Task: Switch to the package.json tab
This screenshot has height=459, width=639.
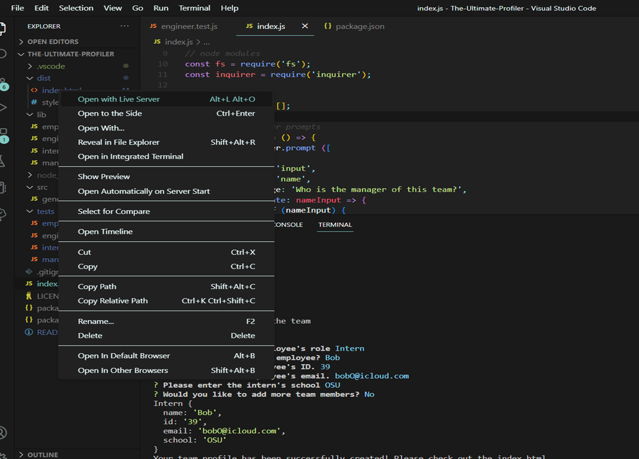Action: pos(355,26)
